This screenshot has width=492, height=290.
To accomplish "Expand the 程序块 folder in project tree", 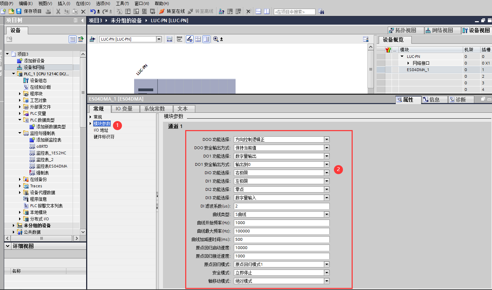I will tap(20, 94).
